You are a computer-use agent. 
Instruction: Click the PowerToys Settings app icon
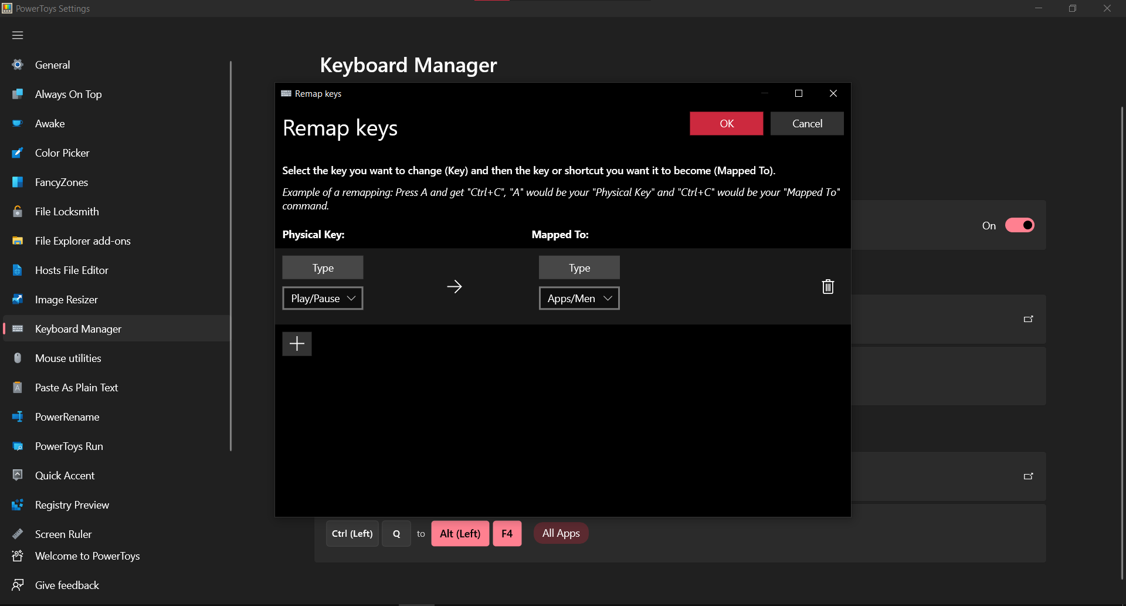[7, 8]
